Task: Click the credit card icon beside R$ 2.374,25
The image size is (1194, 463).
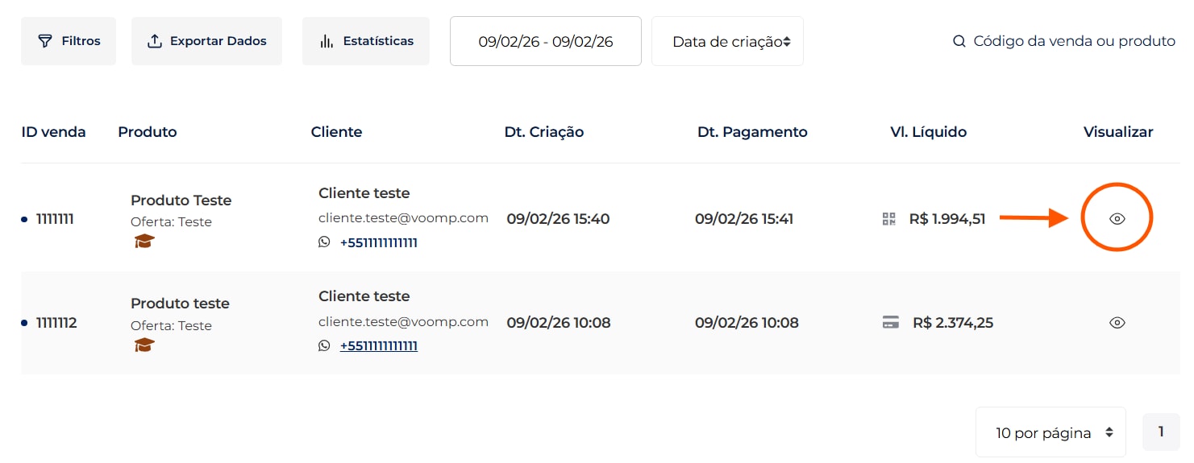Action: 891,323
